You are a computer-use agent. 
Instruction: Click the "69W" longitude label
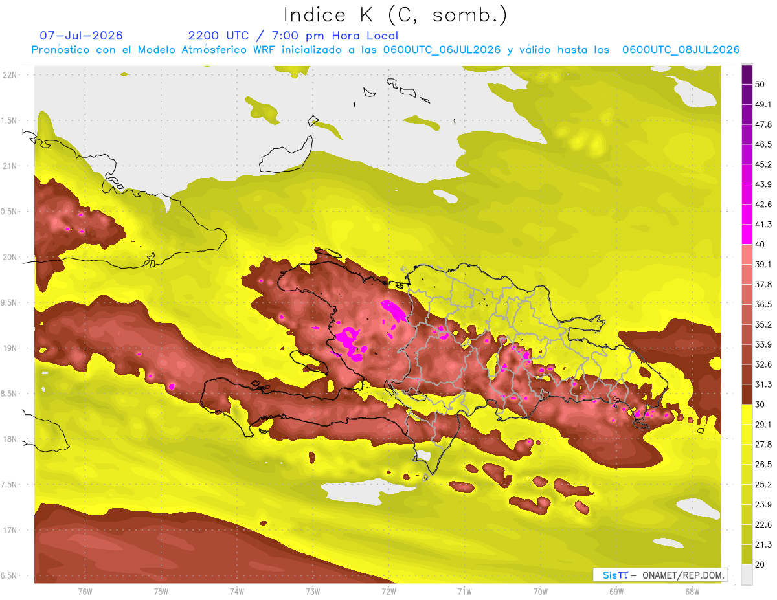(616, 592)
